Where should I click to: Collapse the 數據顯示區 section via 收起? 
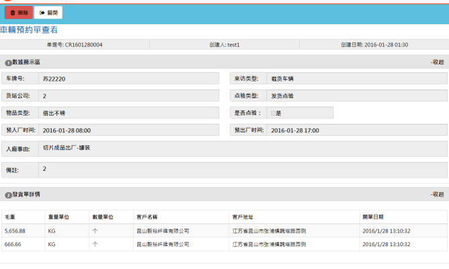[438, 62]
